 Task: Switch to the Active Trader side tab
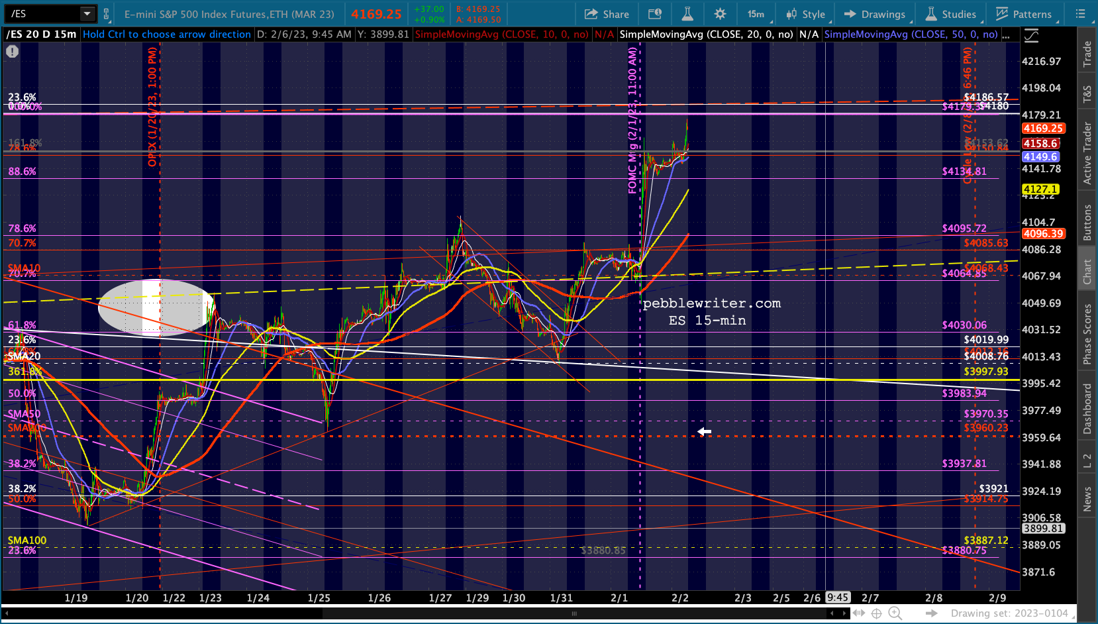pyautogui.click(x=1087, y=153)
